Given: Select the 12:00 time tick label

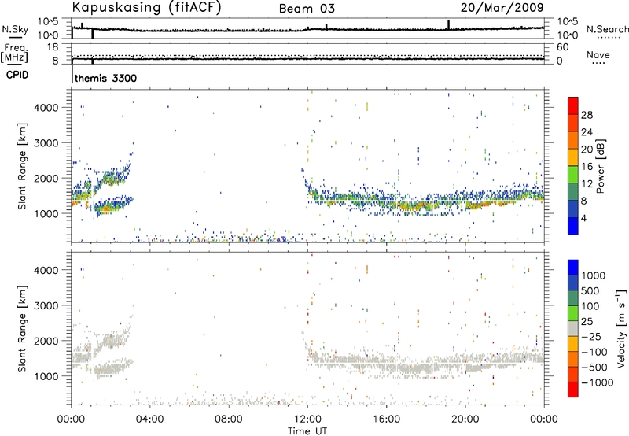Looking at the screenshot, I should [x=307, y=419].
